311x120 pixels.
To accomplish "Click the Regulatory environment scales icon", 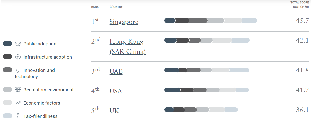I will (x=18, y=90).
